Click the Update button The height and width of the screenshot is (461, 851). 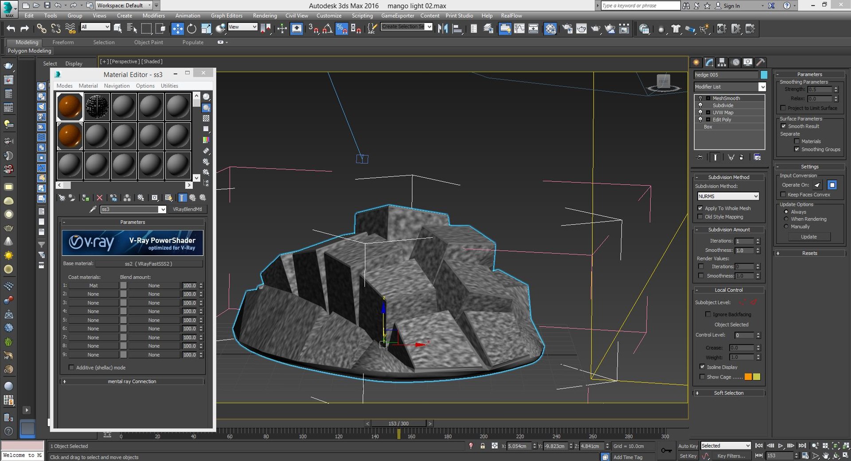[809, 237]
